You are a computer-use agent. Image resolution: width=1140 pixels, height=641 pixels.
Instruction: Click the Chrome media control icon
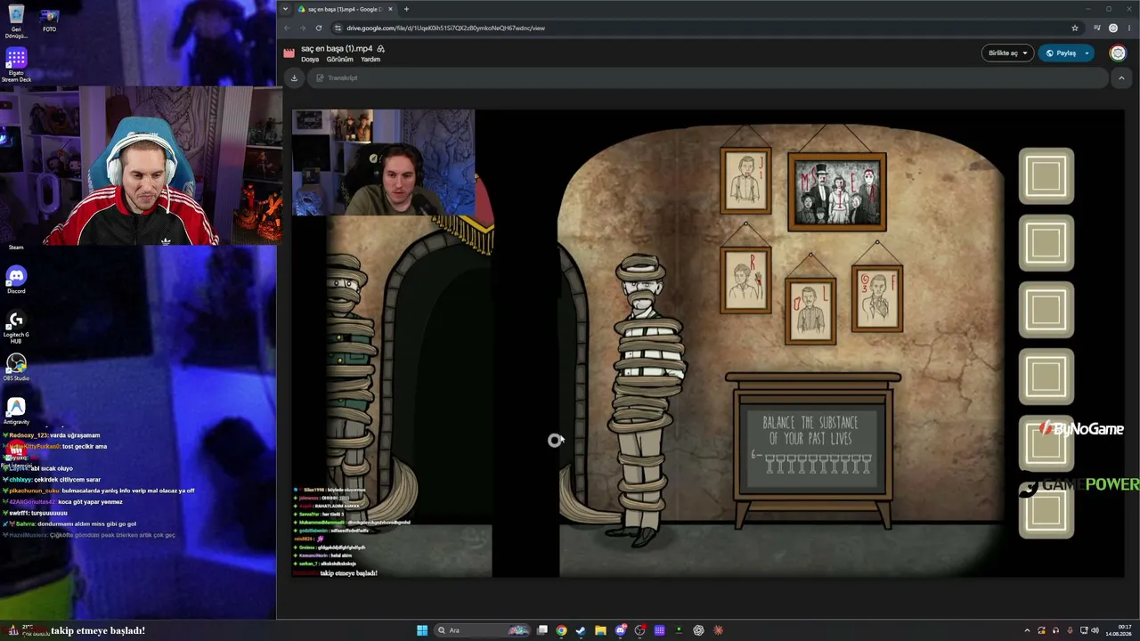pos(1096,28)
